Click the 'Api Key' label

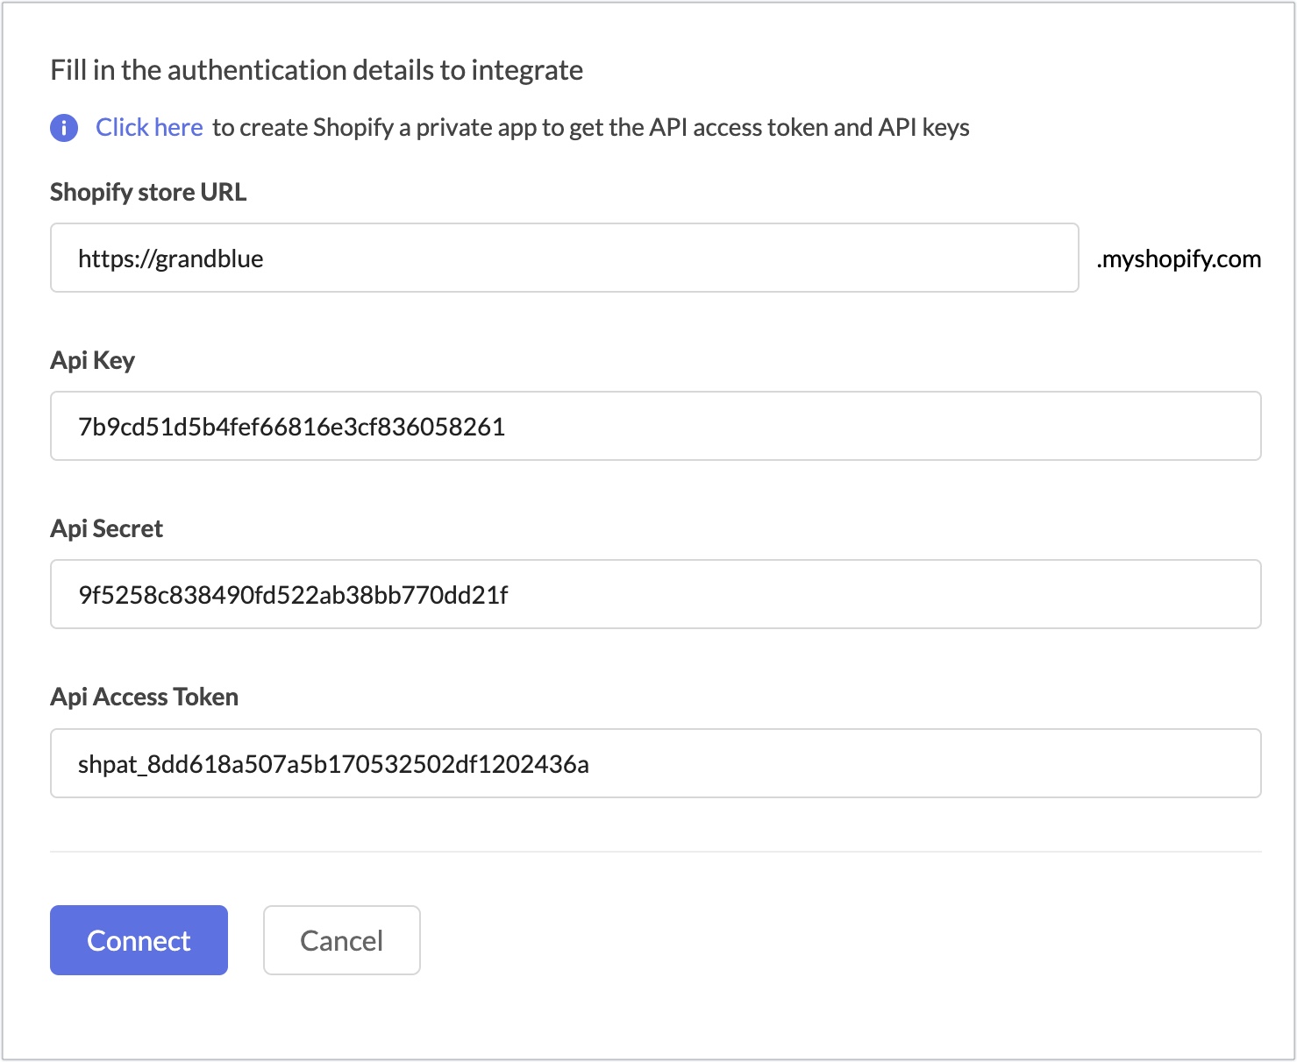click(92, 360)
